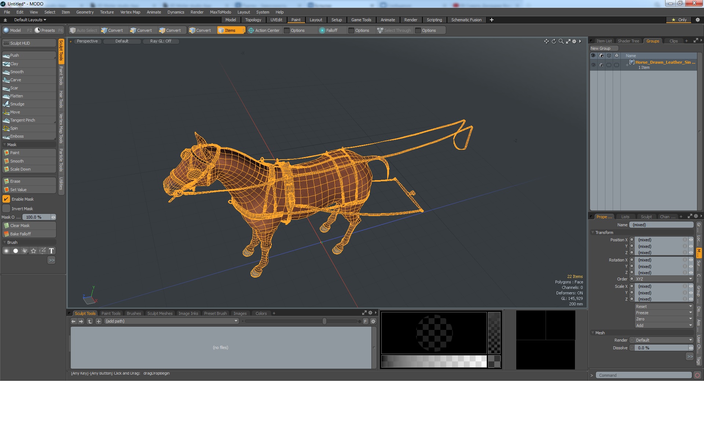Viewport: 704px width, 424px height.
Task: Toggle Rotation X keyframe channel dot
Action: [x=632, y=260]
